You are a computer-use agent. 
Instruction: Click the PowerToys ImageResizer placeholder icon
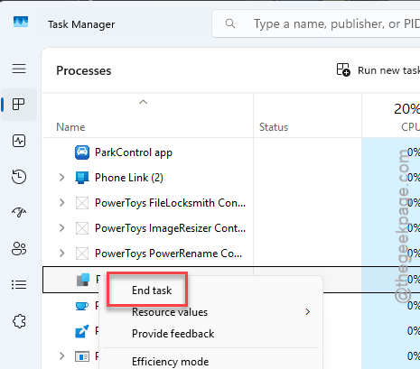pos(82,228)
